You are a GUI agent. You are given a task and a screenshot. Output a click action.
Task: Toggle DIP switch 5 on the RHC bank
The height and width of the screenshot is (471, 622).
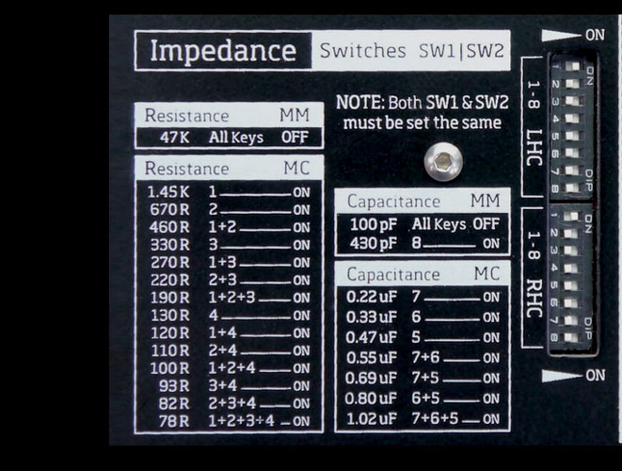click(x=572, y=285)
